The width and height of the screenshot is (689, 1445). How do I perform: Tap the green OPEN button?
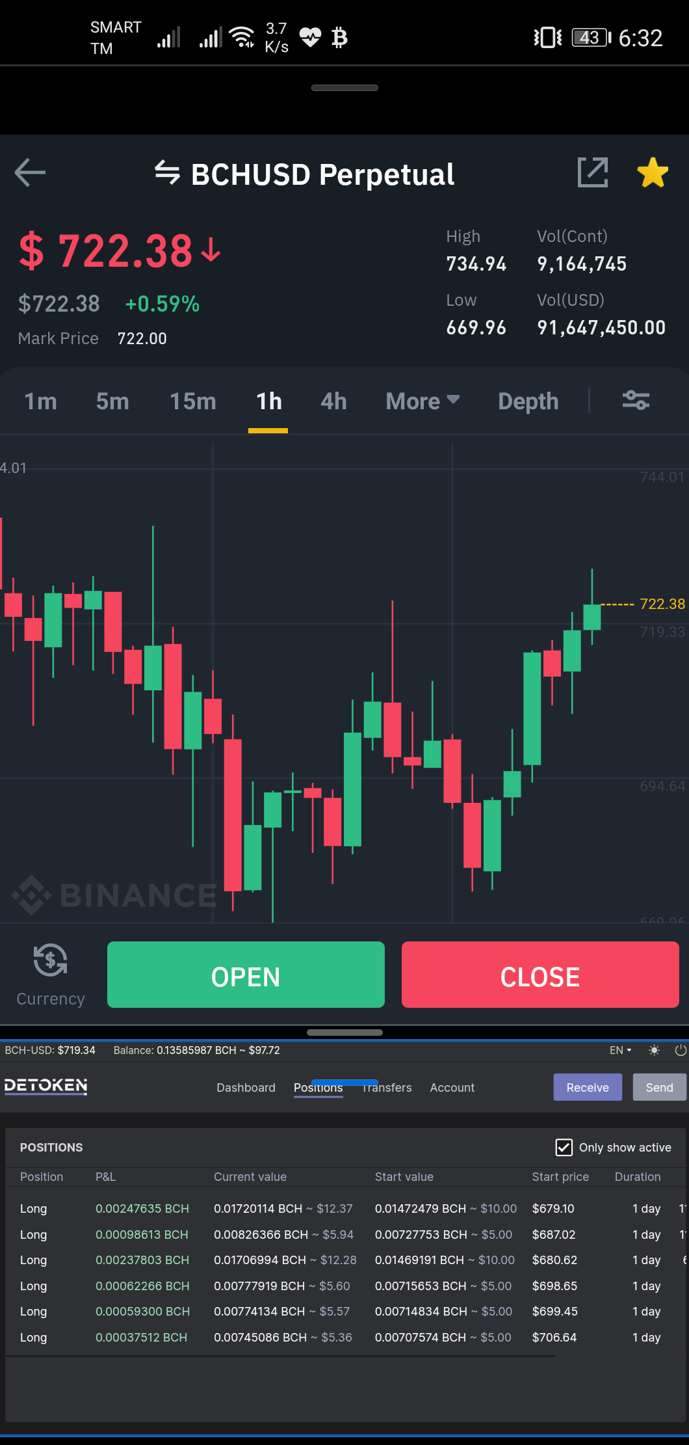pos(246,975)
